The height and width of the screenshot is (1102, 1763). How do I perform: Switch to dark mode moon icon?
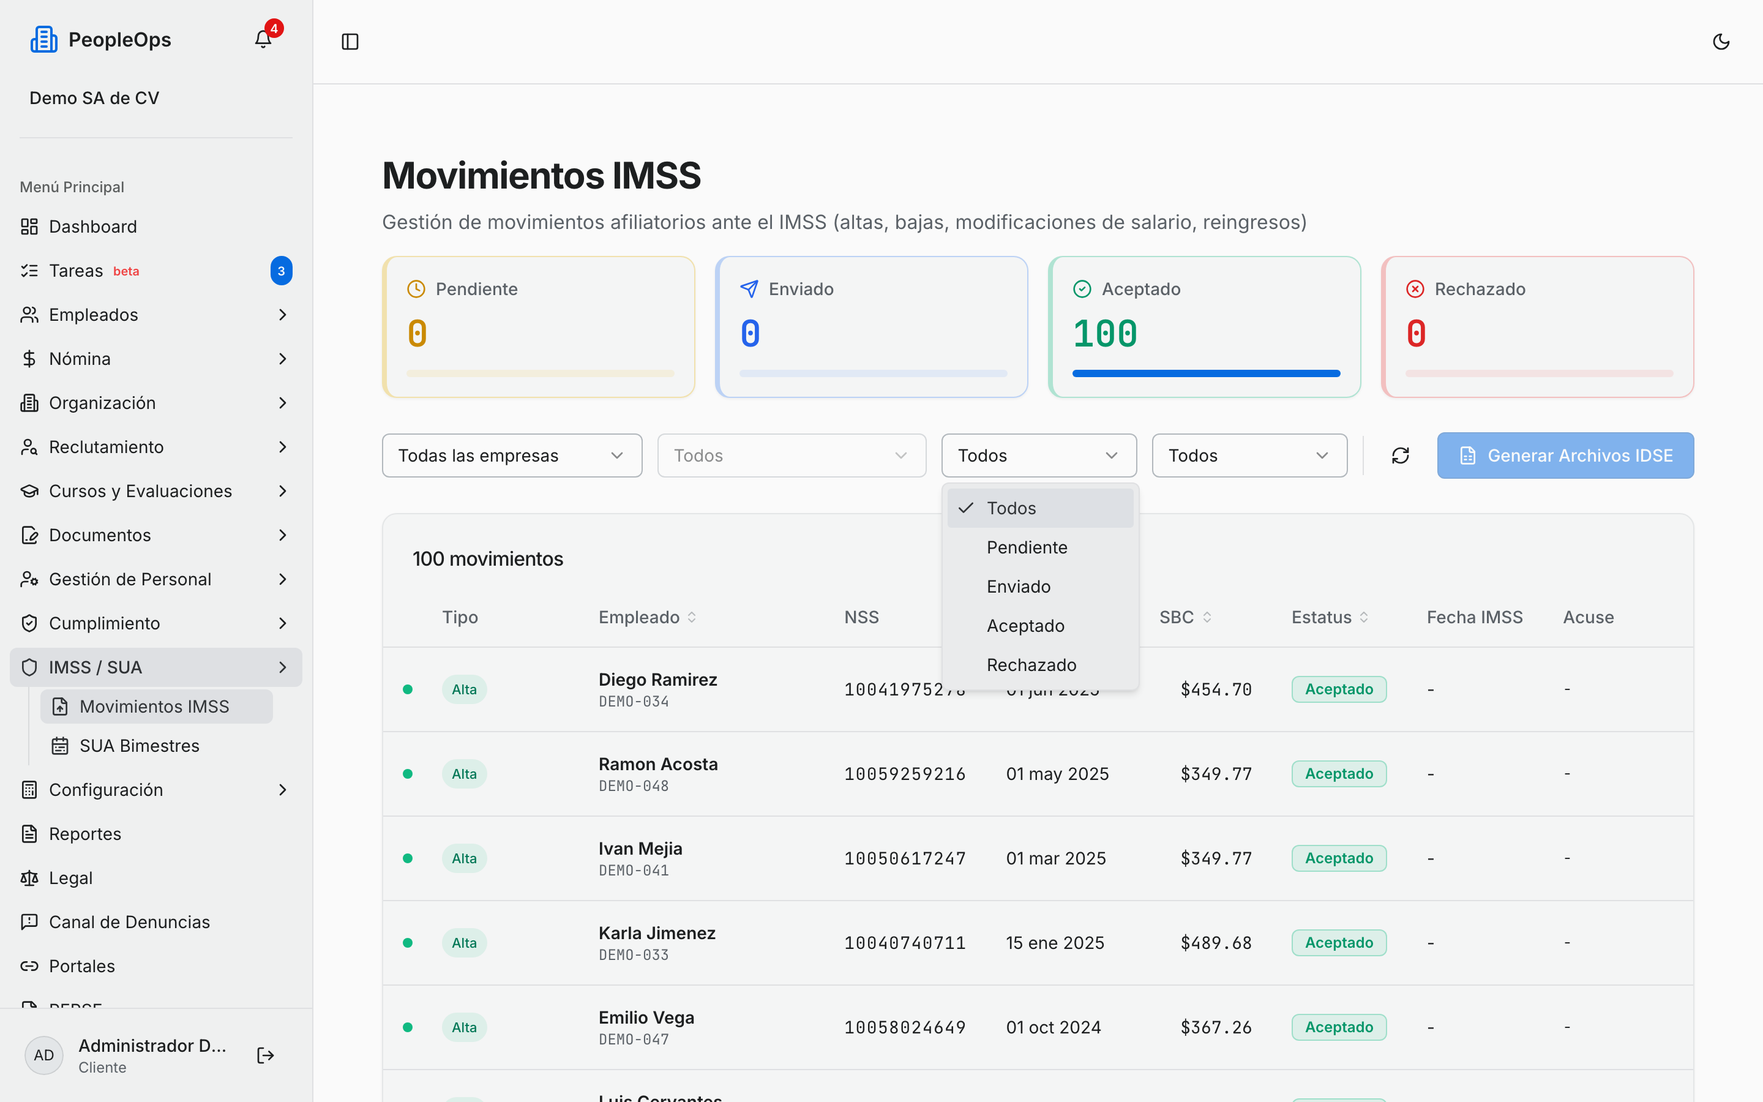[x=1721, y=42]
